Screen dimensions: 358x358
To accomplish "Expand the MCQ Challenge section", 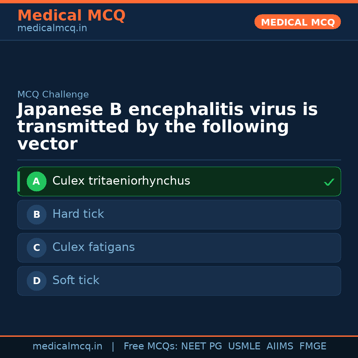I will click(53, 94).
